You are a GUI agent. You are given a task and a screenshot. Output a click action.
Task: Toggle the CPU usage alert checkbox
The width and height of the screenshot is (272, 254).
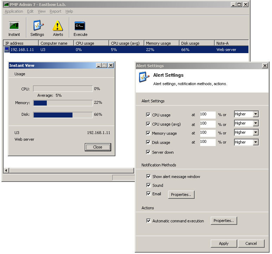click(x=148, y=115)
